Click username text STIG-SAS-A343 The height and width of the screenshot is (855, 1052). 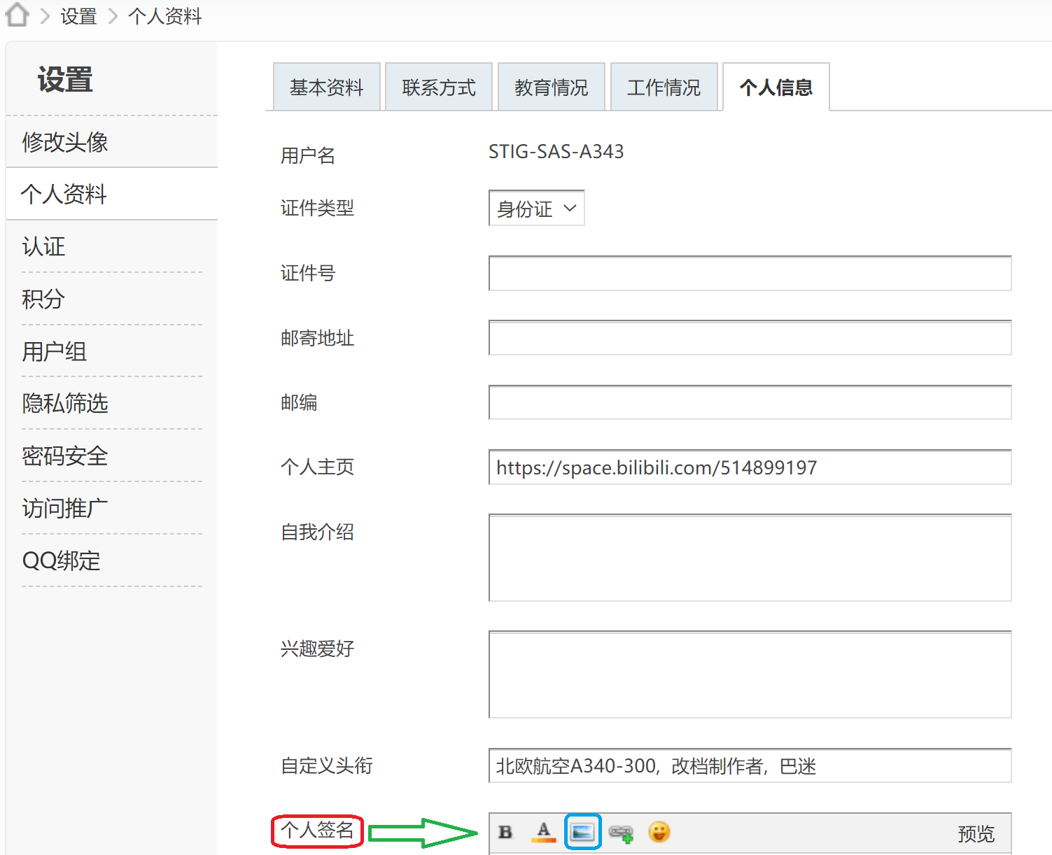(x=556, y=151)
